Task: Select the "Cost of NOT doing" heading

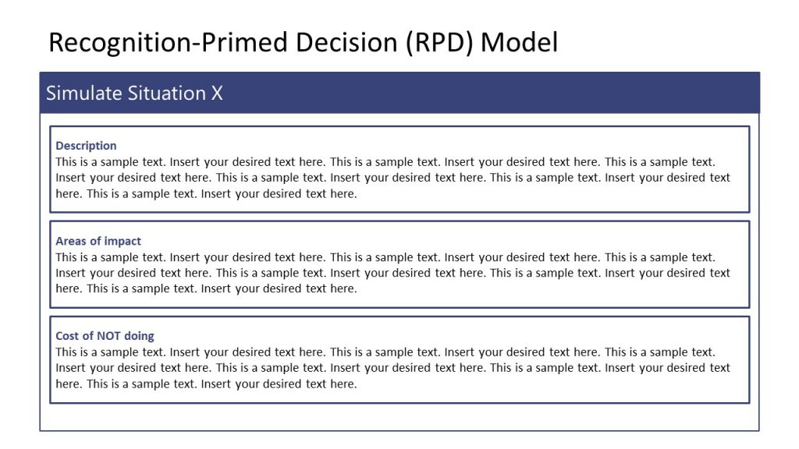Action: coord(105,336)
